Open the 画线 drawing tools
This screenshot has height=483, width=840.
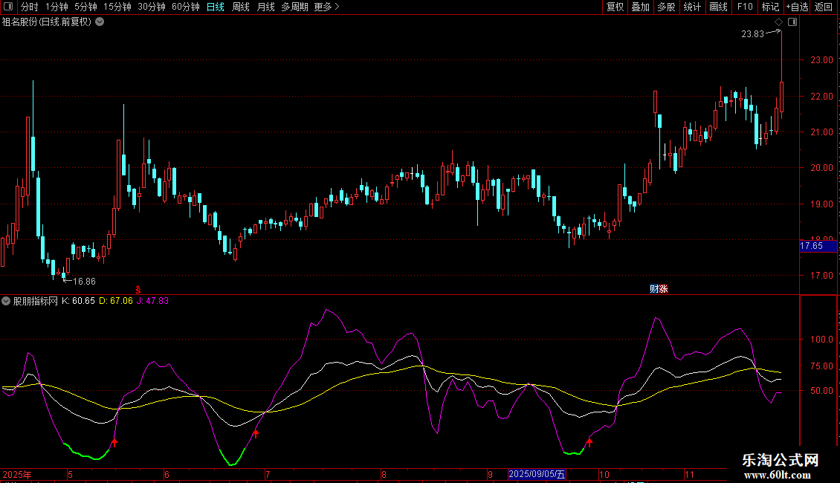click(718, 7)
